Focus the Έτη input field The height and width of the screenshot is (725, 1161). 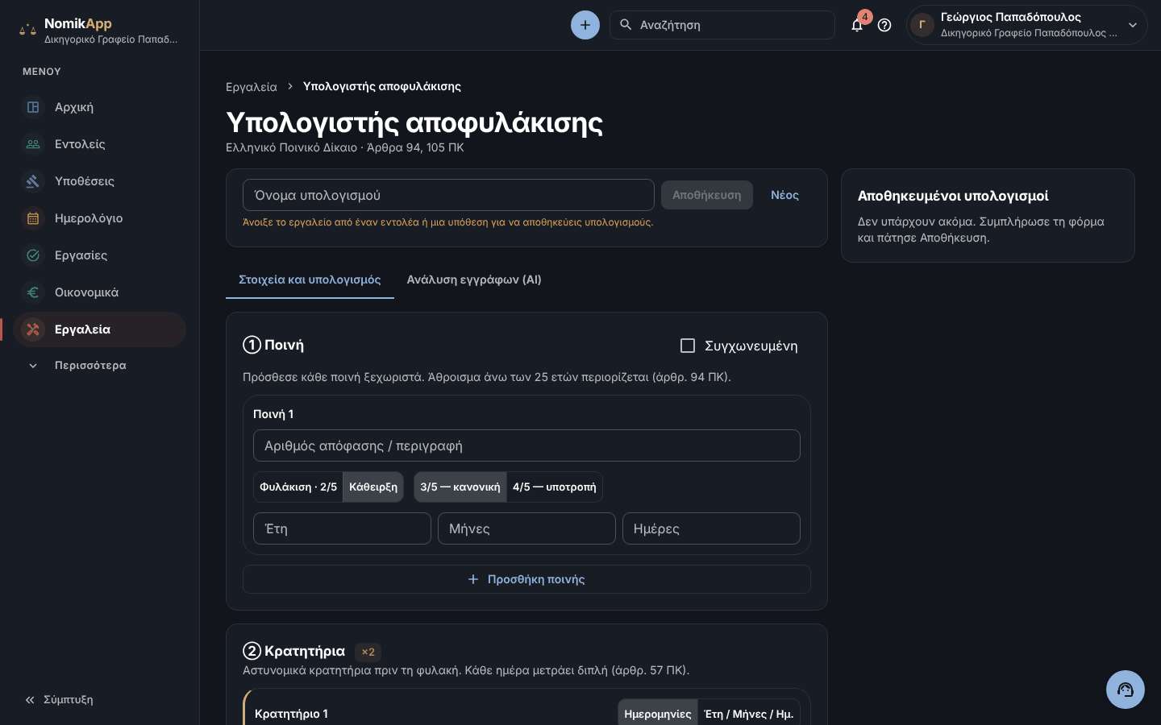342,528
